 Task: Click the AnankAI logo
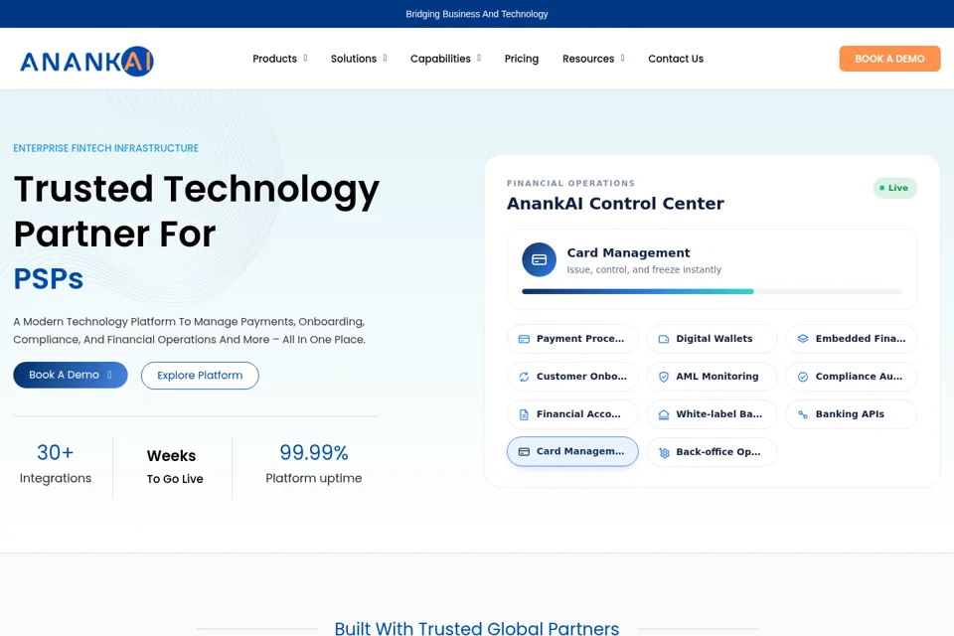86,62
